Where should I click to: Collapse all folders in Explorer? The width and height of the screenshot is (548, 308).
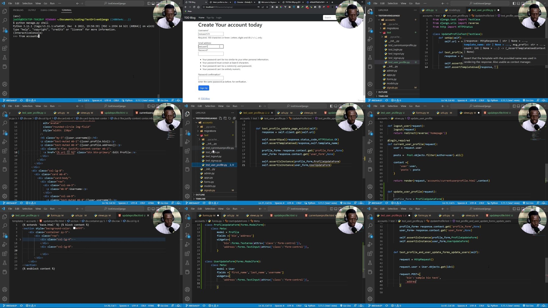pos(234,118)
